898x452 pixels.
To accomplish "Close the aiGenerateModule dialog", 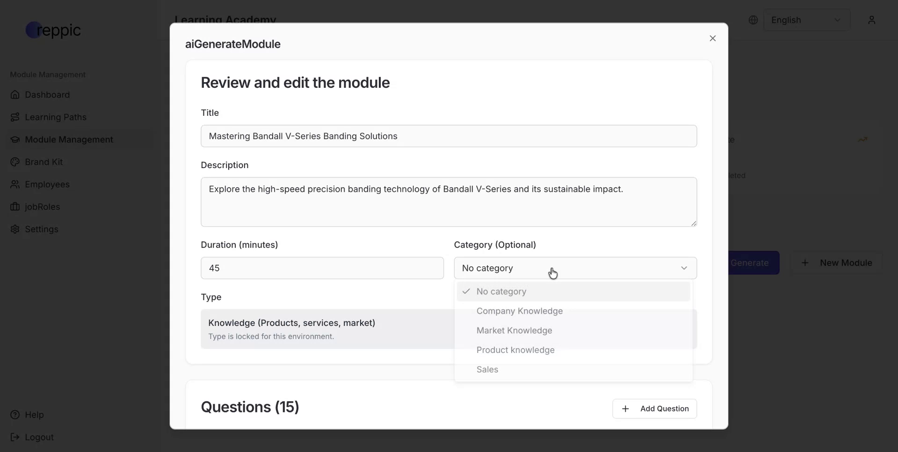I will click(712, 38).
